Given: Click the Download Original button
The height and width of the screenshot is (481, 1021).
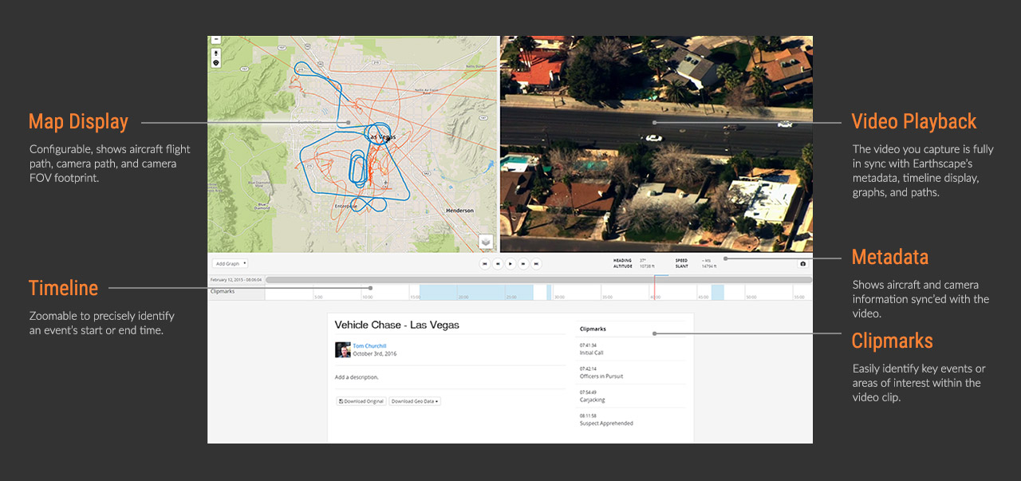Looking at the screenshot, I should (x=361, y=401).
